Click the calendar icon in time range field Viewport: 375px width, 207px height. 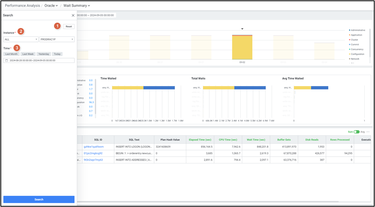coord(7,61)
